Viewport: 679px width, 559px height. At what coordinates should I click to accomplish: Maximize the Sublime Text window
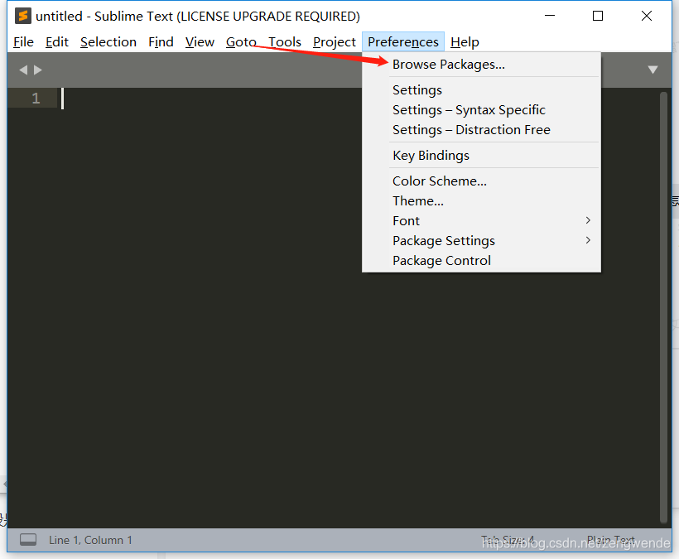pos(598,16)
